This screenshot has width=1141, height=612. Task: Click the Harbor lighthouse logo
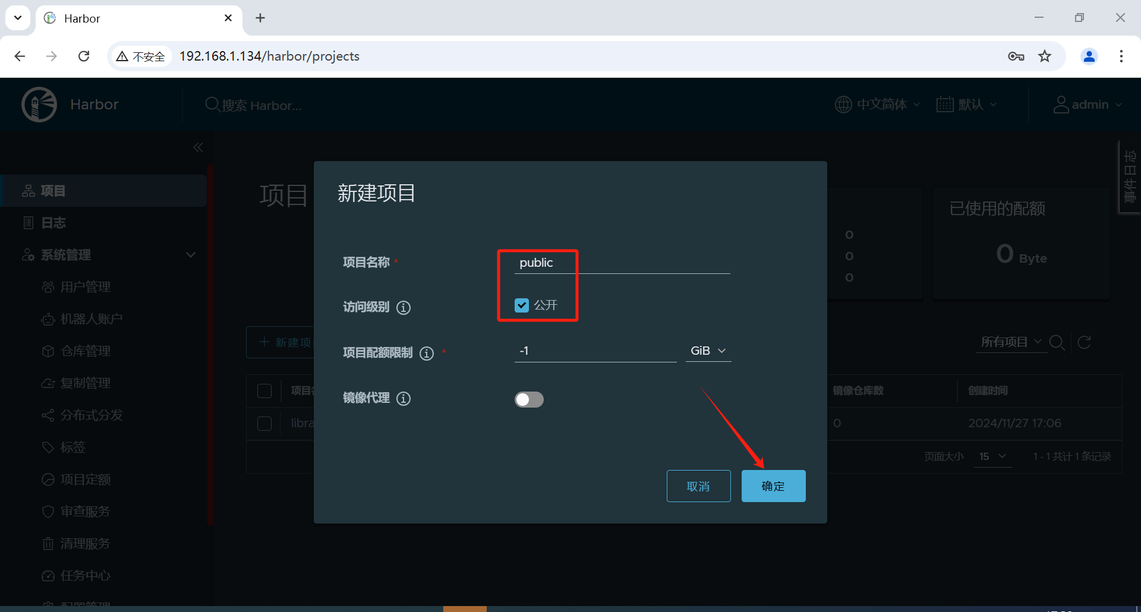[x=39, y=105]
